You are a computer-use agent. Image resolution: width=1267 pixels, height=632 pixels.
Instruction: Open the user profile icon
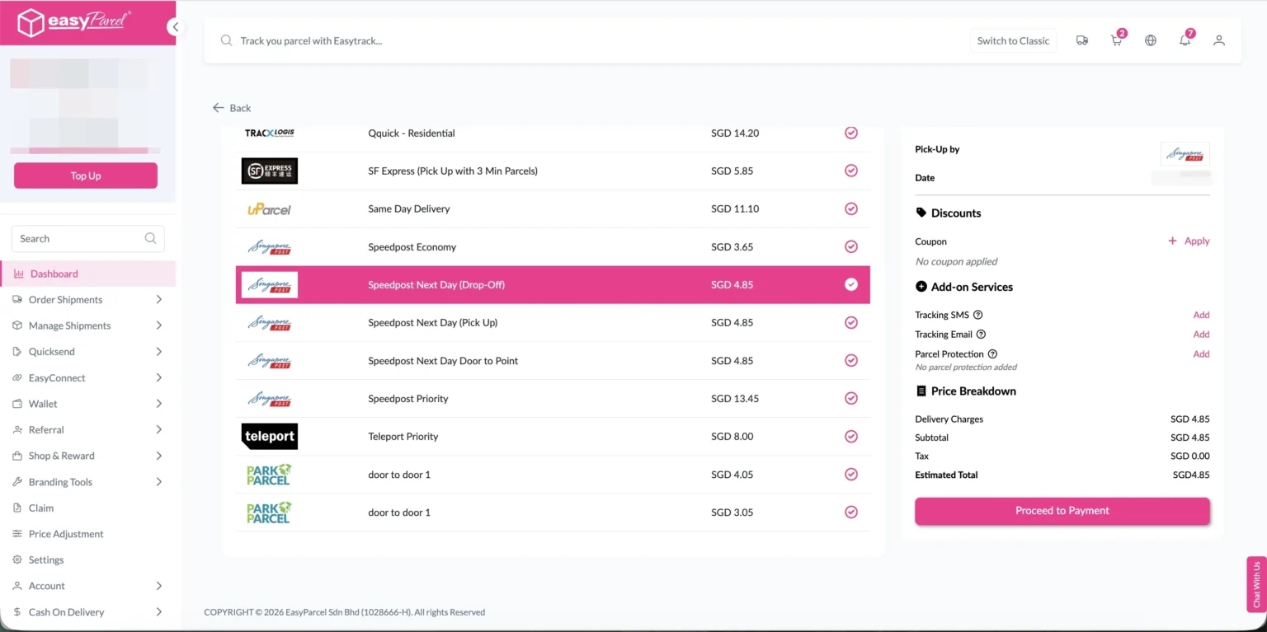(1219, 40)
